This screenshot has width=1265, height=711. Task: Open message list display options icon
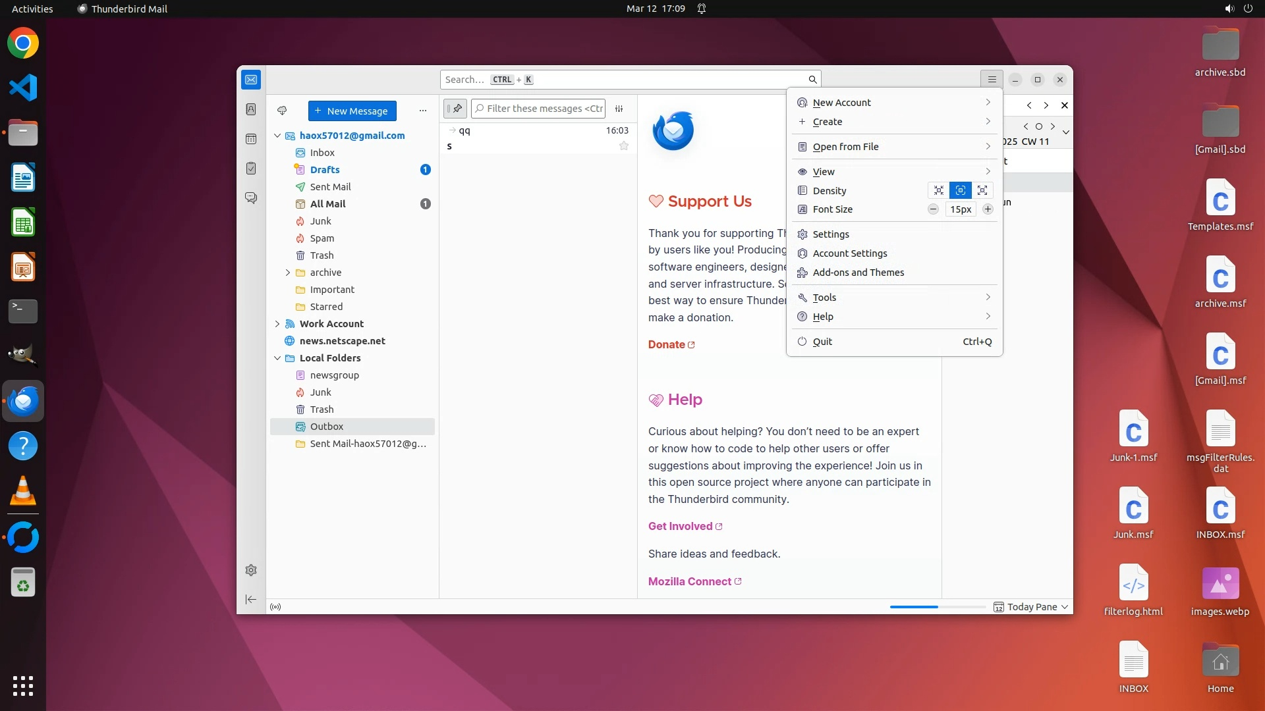tap(619, 109)
